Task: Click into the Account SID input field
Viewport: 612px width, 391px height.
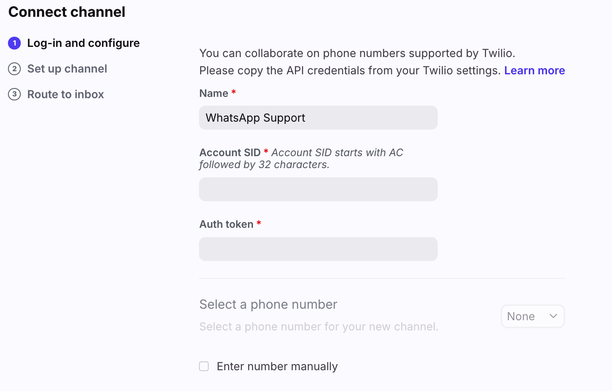Action: pyautogui.click(x=318, y=189)
